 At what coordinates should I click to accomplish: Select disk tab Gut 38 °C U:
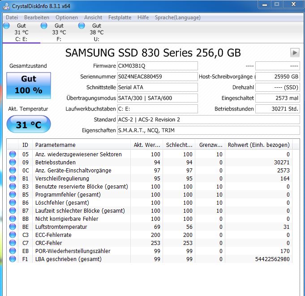[x=96, y=32]
